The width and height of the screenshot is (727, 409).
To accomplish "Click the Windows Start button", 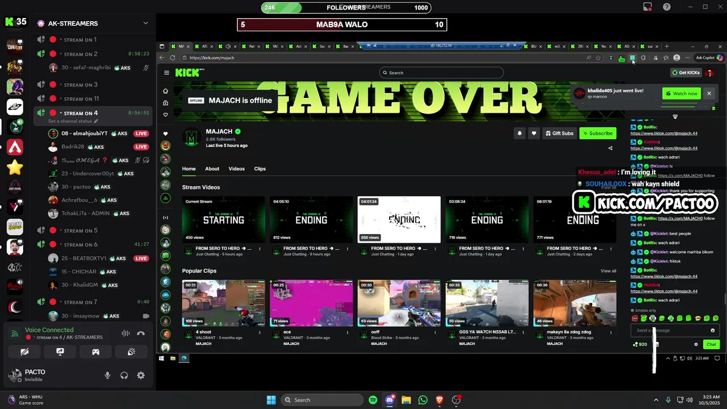I will [271, 400].
